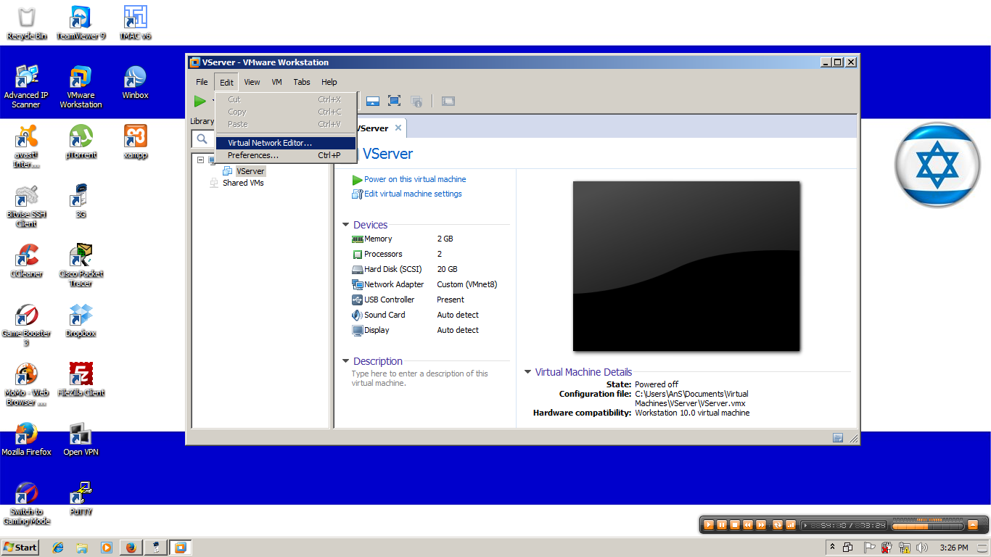The width and height of the screenshot is (991, 557).
Task: Open the µTorrent desktop icon
Action: pos(81,141)
